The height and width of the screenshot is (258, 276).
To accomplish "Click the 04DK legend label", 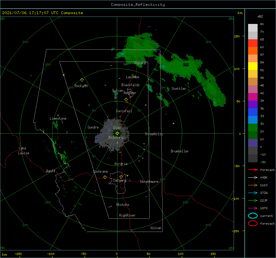I will pos(264,178).
